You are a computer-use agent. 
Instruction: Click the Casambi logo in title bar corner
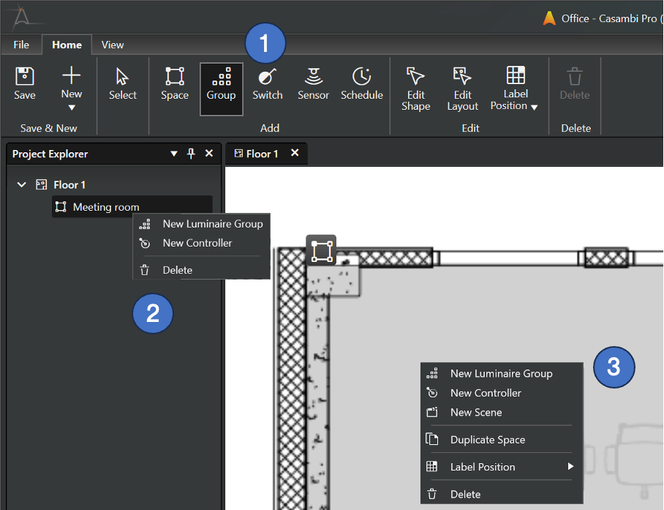click(x=21, y=18)
